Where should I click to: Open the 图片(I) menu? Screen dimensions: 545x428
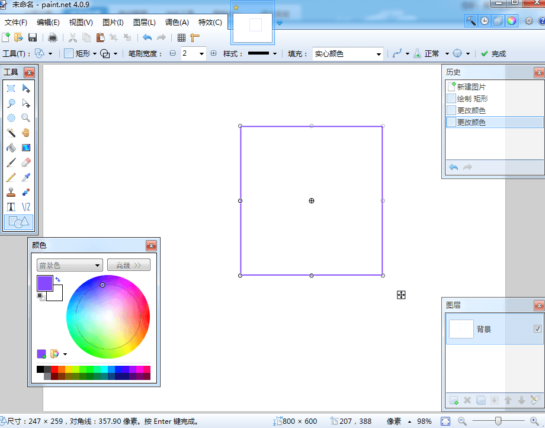(113, 23)
